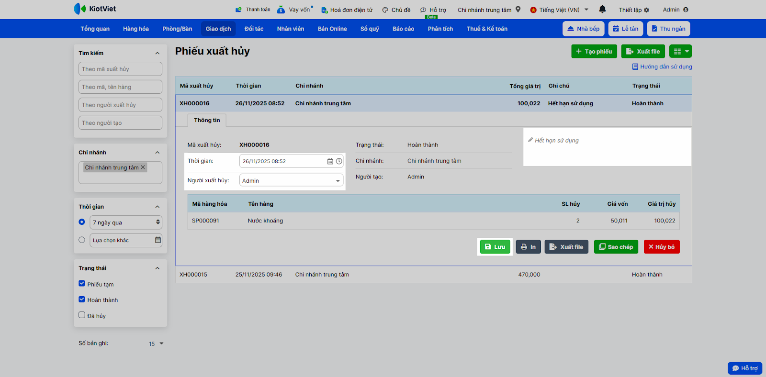The image size is (766, 377).
Task: Click the clock icon in Thời gian field
Action: point(339,161)
